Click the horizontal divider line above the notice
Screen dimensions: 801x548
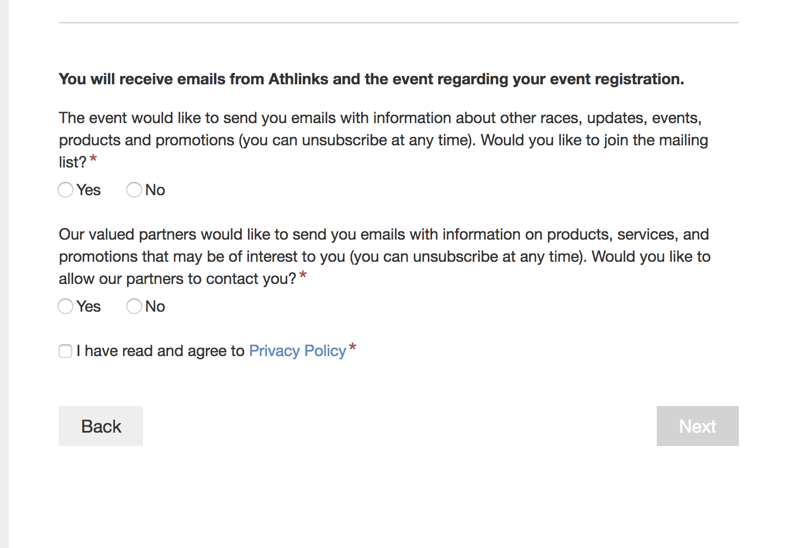(399, 23)
